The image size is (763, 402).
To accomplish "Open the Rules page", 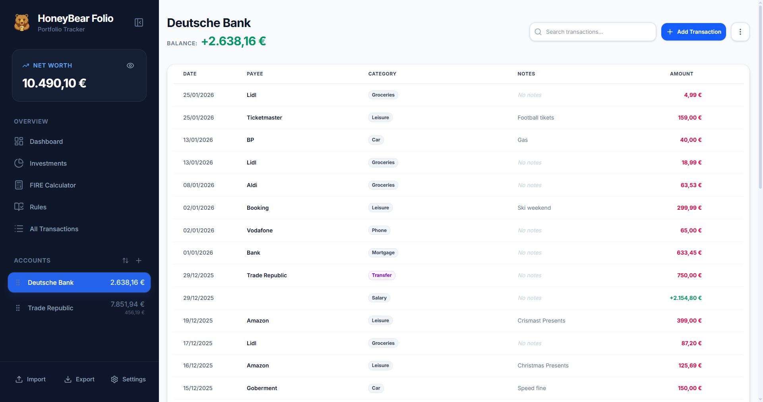I will 38,207.
